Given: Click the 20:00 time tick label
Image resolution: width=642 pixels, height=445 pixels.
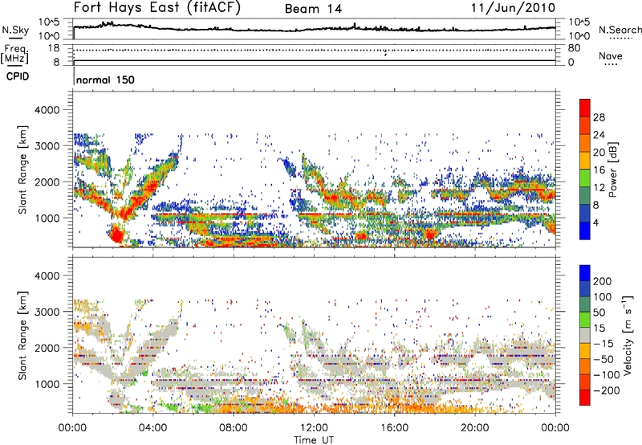Looking at the screenshot, I should 475,428.
